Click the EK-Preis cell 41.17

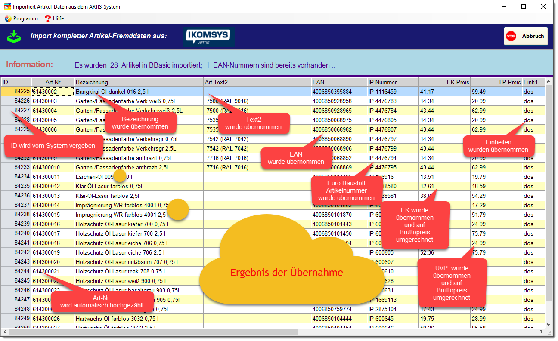444,92
